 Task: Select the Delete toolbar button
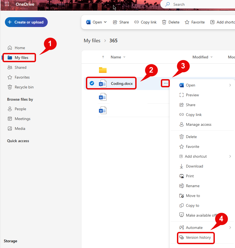171,22
